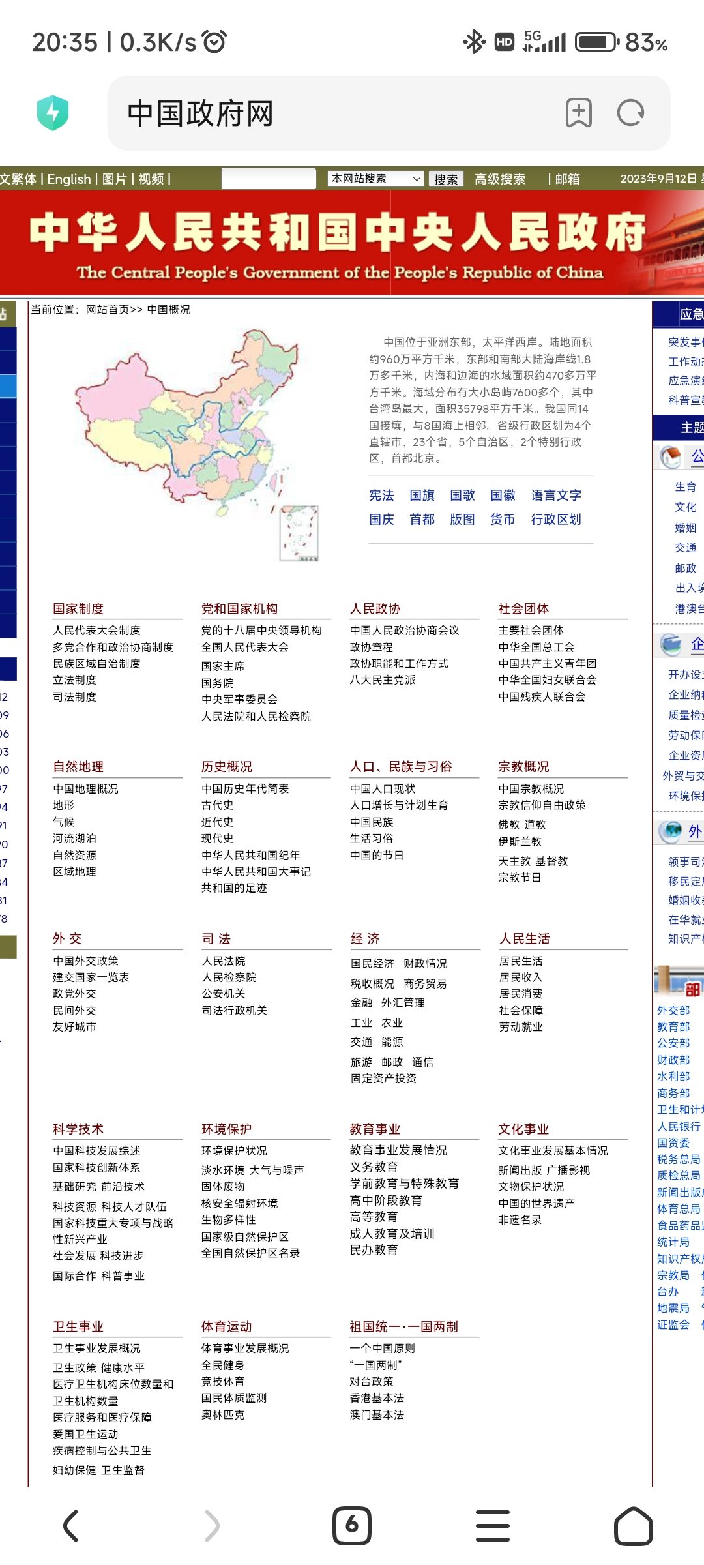This screenshot has height=1565, width=704.
Task: Open the tab switcher showing 6 tabs
Action: 352,1526
